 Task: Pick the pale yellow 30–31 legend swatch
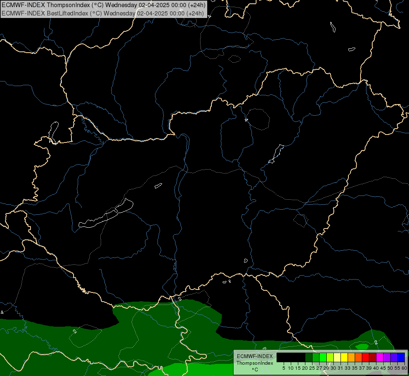tap(337, 357)
